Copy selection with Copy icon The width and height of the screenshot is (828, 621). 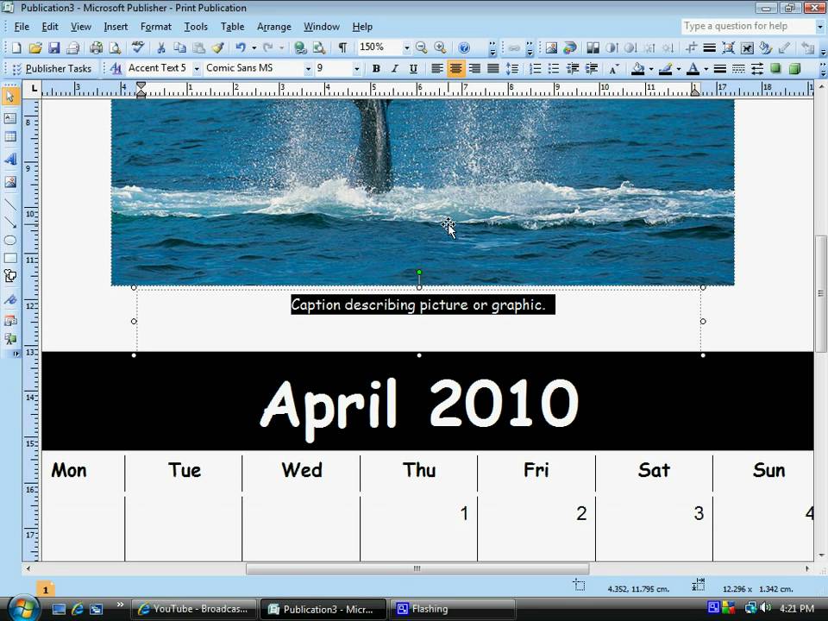click(x=180, y=48)
